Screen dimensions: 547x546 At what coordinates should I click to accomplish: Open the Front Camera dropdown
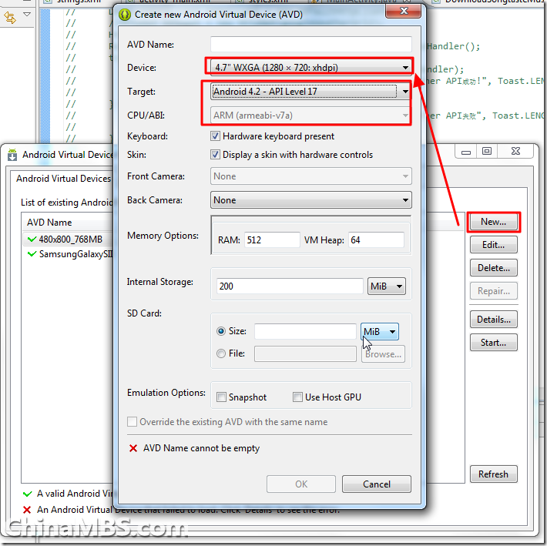[x=310, y=176]
